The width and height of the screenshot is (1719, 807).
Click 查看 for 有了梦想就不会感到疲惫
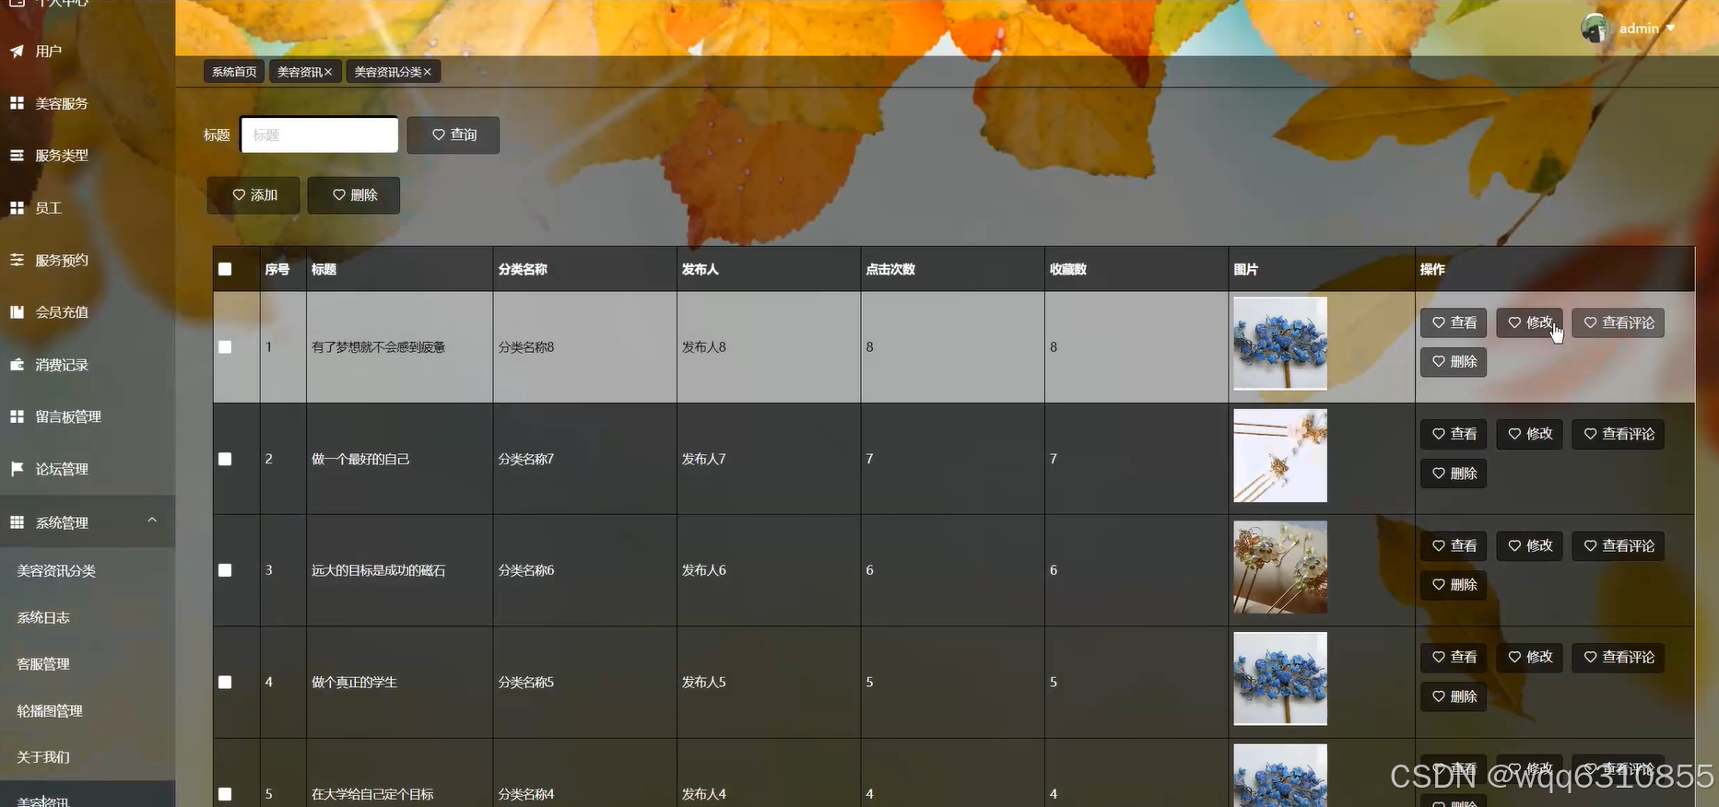pos(1454,322)
